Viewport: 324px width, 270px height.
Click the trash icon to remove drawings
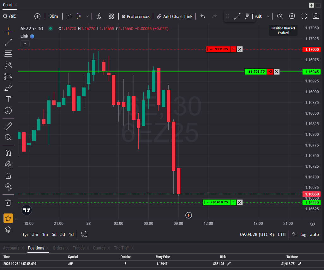pyautogui.click(x=8, y=202)
